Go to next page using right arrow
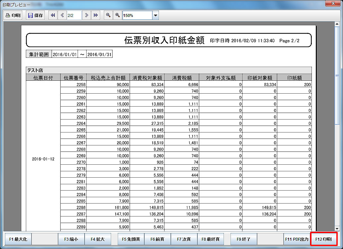Viewport: 343px width, 249px height. click(86, 15)
